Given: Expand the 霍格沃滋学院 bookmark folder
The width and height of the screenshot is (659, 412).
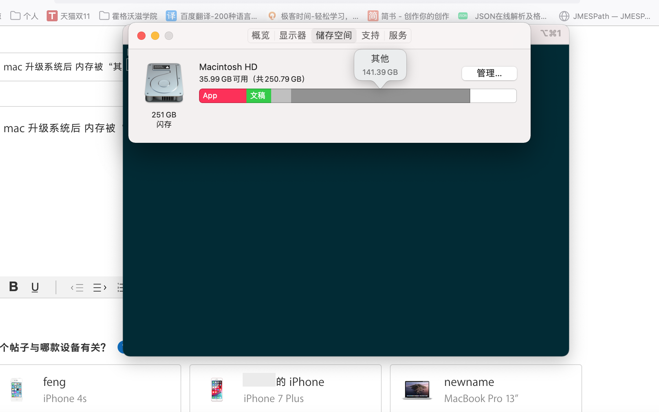Looking at the screenshot, I should 128,16.
